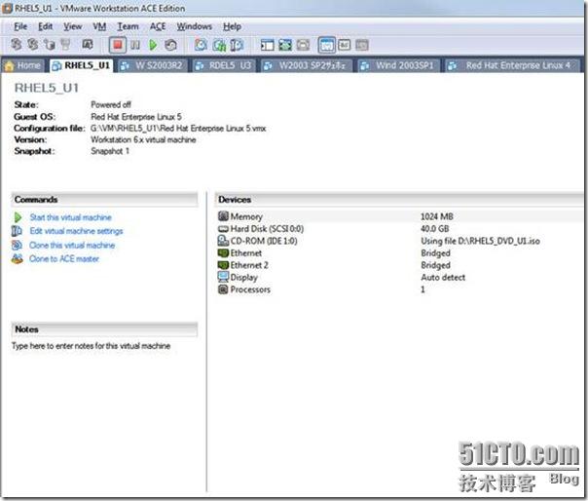Select the Processors row label
This screenshot has width=588, height=501.
pyautogui.click(x=250, y=289)
